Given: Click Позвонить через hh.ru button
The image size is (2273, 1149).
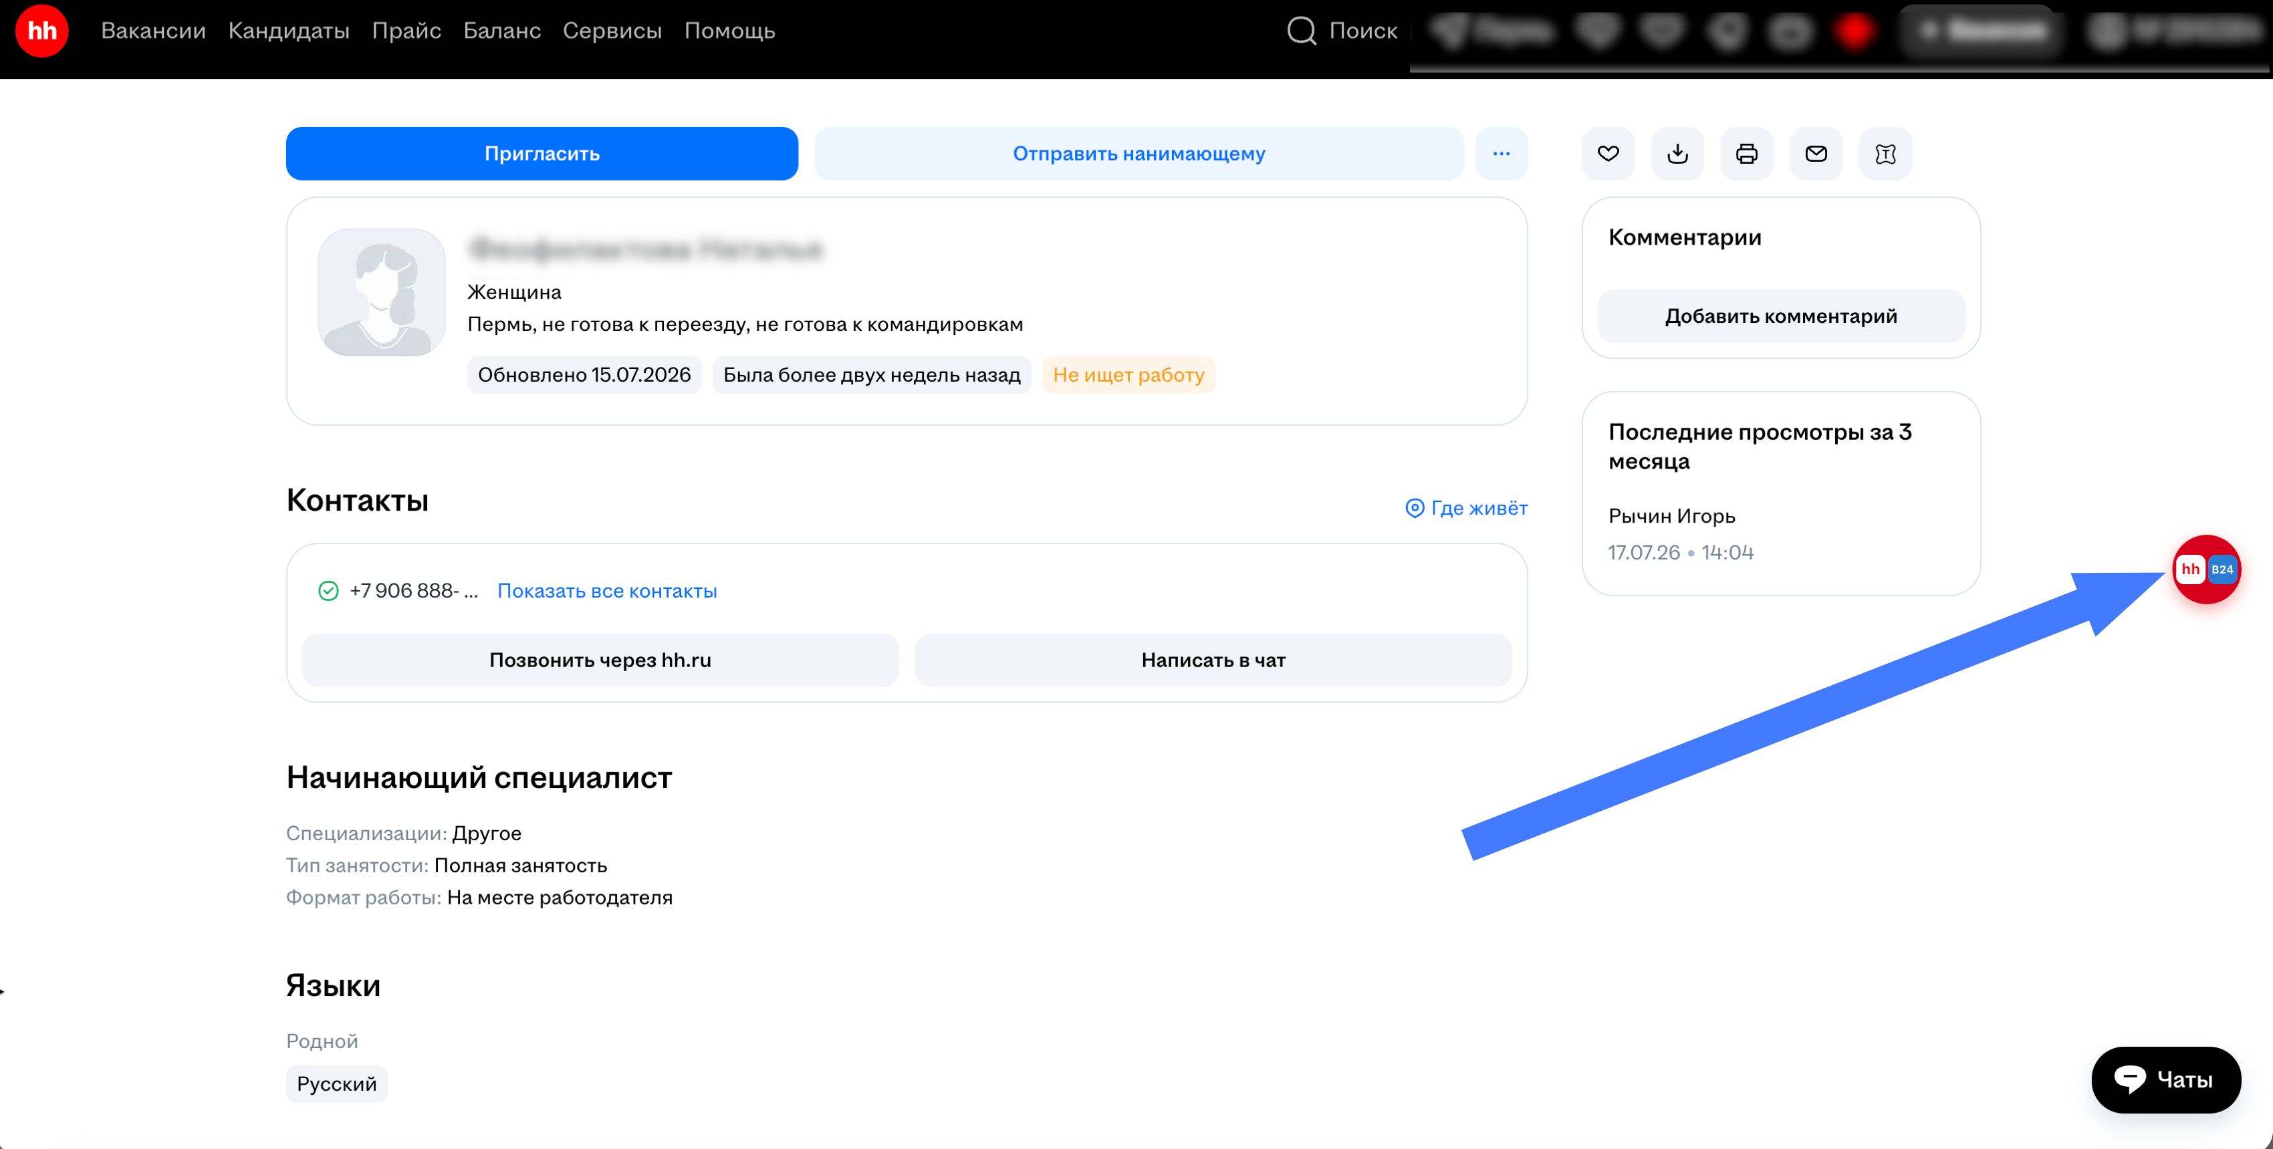Looking at the screenshot, I should point(600,660).
